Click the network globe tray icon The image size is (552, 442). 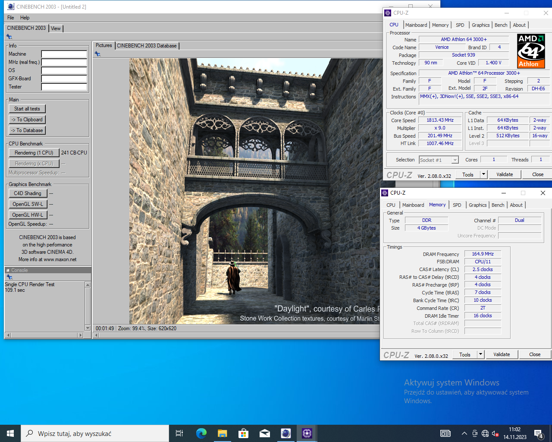(485, 433)
